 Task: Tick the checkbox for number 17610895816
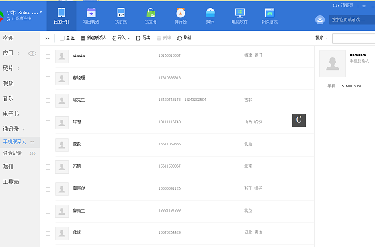[48, 79]
